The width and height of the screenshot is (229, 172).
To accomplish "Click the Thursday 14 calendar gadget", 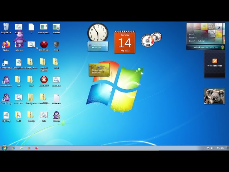I will coord(125,42).
